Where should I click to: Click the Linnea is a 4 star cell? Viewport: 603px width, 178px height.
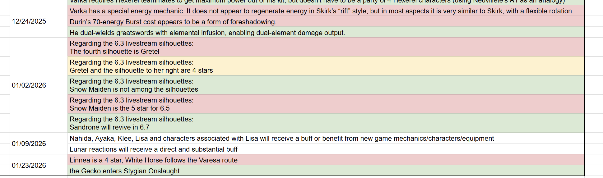326,160
